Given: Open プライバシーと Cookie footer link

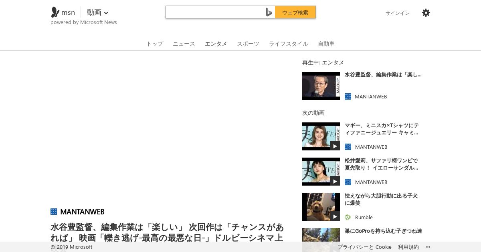Looking at the screenshot, I should point(364,247).
